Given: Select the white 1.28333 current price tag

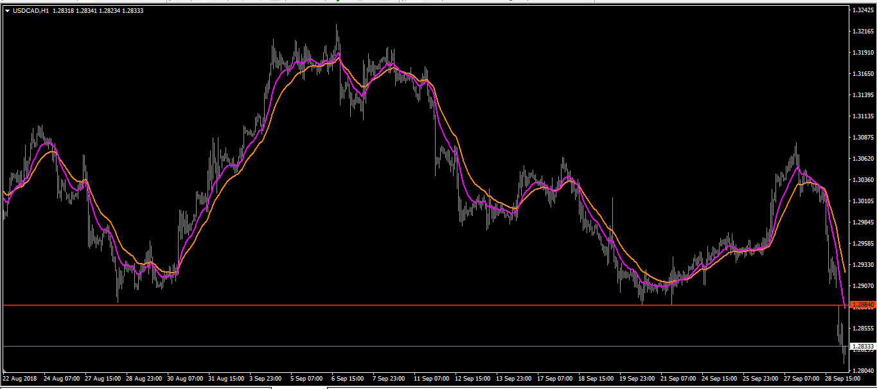Looking at the screenshot, I should (862, 346).
